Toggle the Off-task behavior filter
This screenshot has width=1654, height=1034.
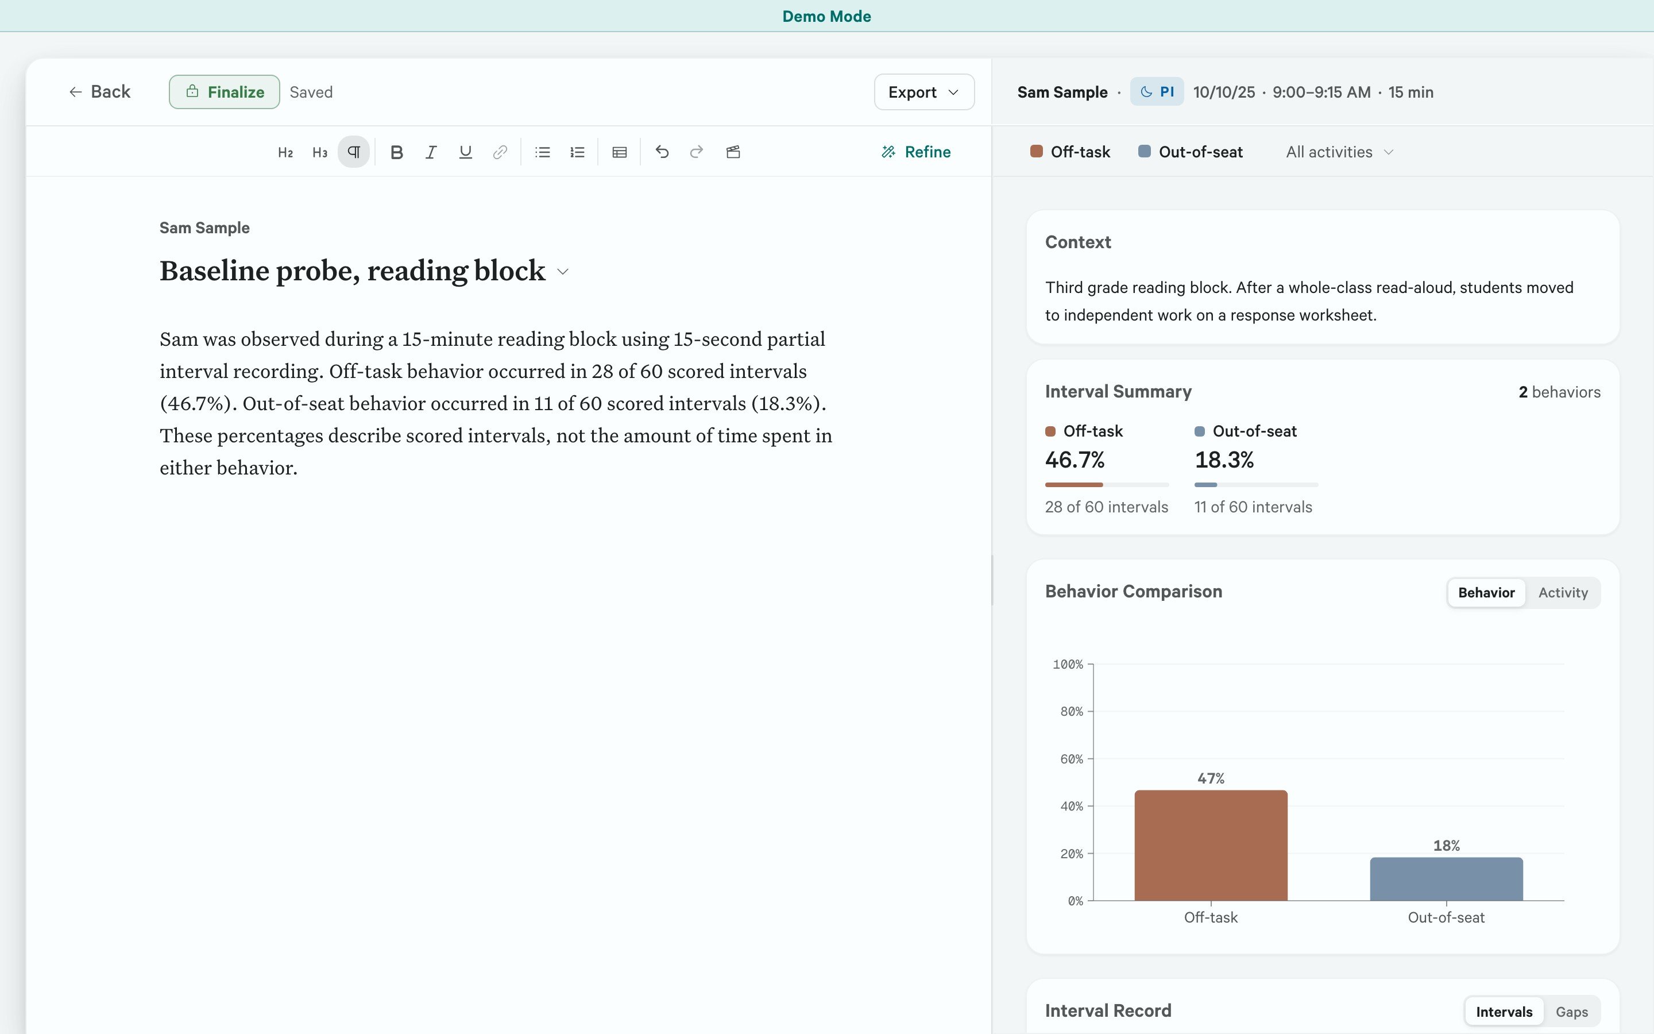tap(1071, 152)
